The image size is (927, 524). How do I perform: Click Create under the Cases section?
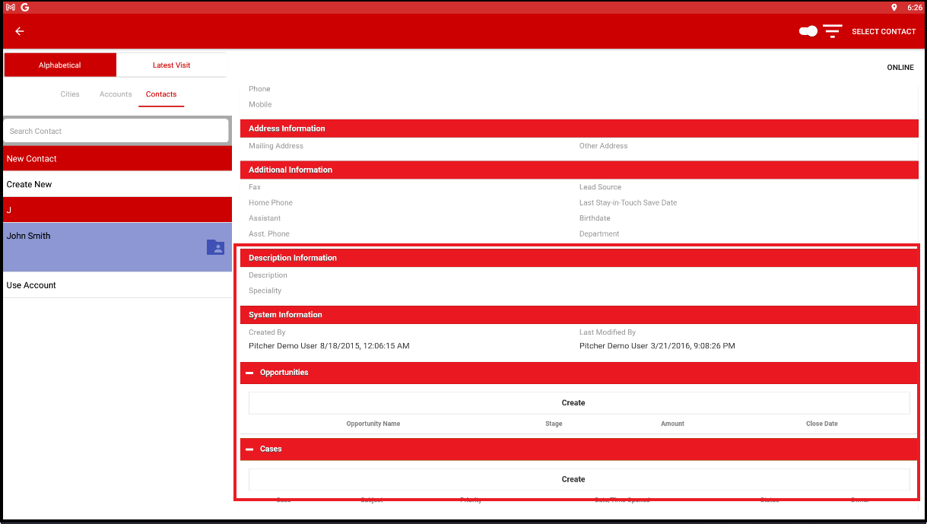click(x=573, y=479)
